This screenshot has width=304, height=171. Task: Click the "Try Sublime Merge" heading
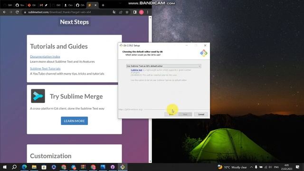(76, 96)
